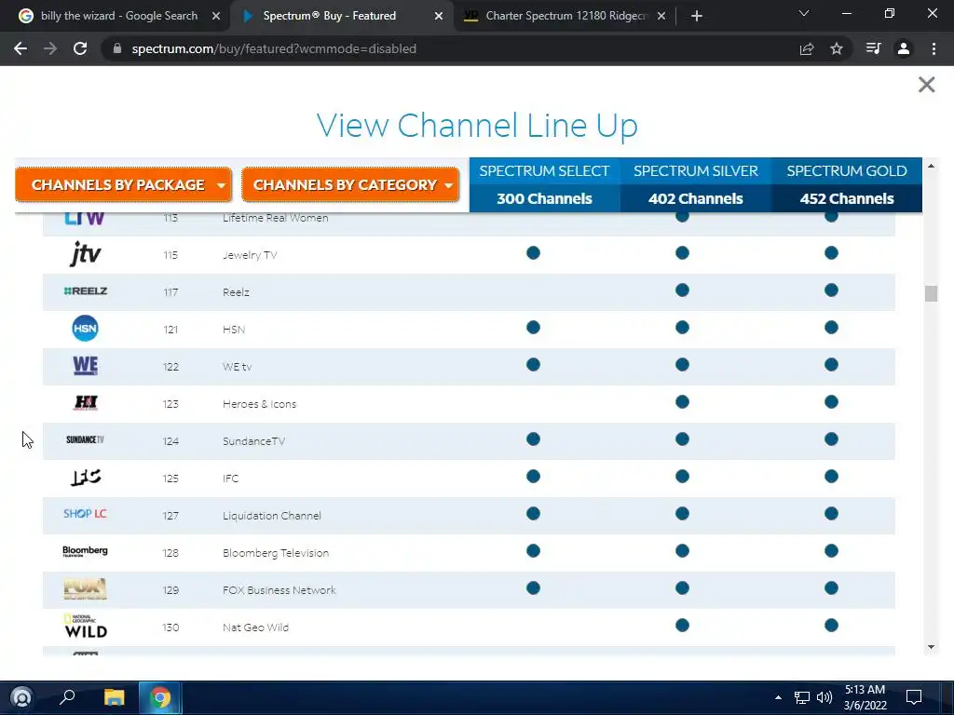Viewport: 954px width, 715px height.
Task: Click the Reelz channel name
Action: 236,292
